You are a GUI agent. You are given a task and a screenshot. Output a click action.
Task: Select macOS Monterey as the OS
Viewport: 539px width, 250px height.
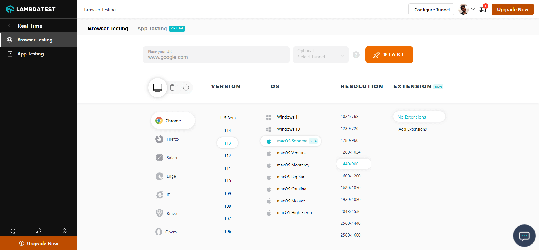[x=288, y=165]
